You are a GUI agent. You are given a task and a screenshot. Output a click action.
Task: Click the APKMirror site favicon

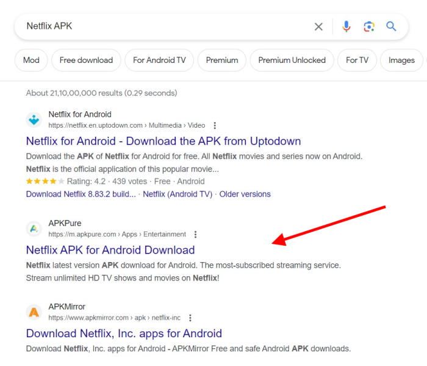(34, 312)
